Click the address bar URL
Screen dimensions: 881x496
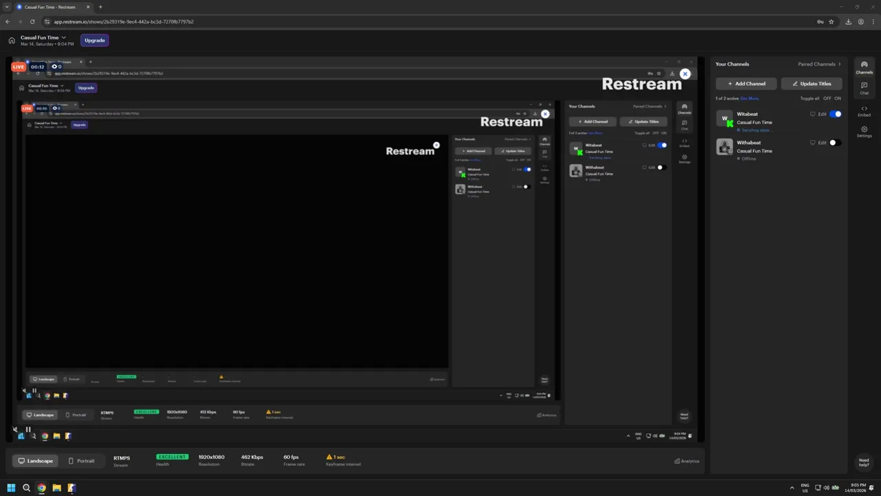pos(124,21)
